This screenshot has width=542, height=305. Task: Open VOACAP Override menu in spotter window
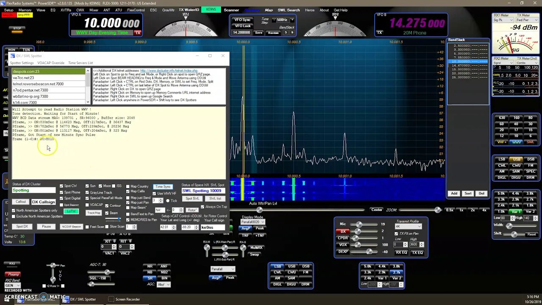click(x=51, y=63)
